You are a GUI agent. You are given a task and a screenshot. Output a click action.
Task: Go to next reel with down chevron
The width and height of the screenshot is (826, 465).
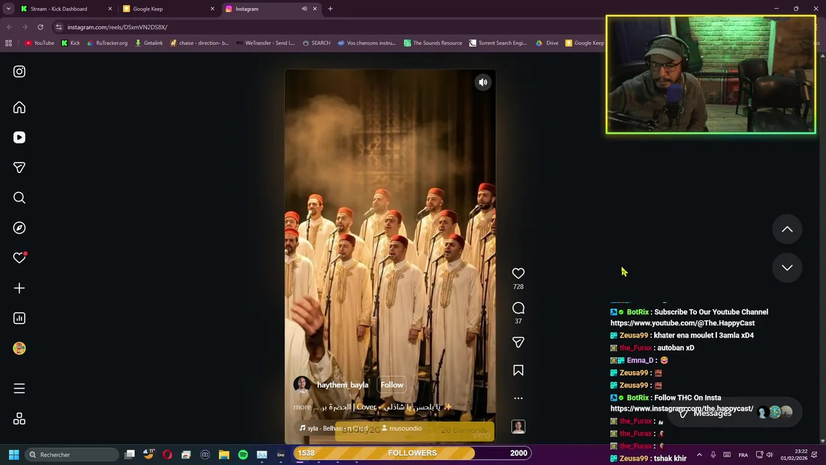point(787,267)
